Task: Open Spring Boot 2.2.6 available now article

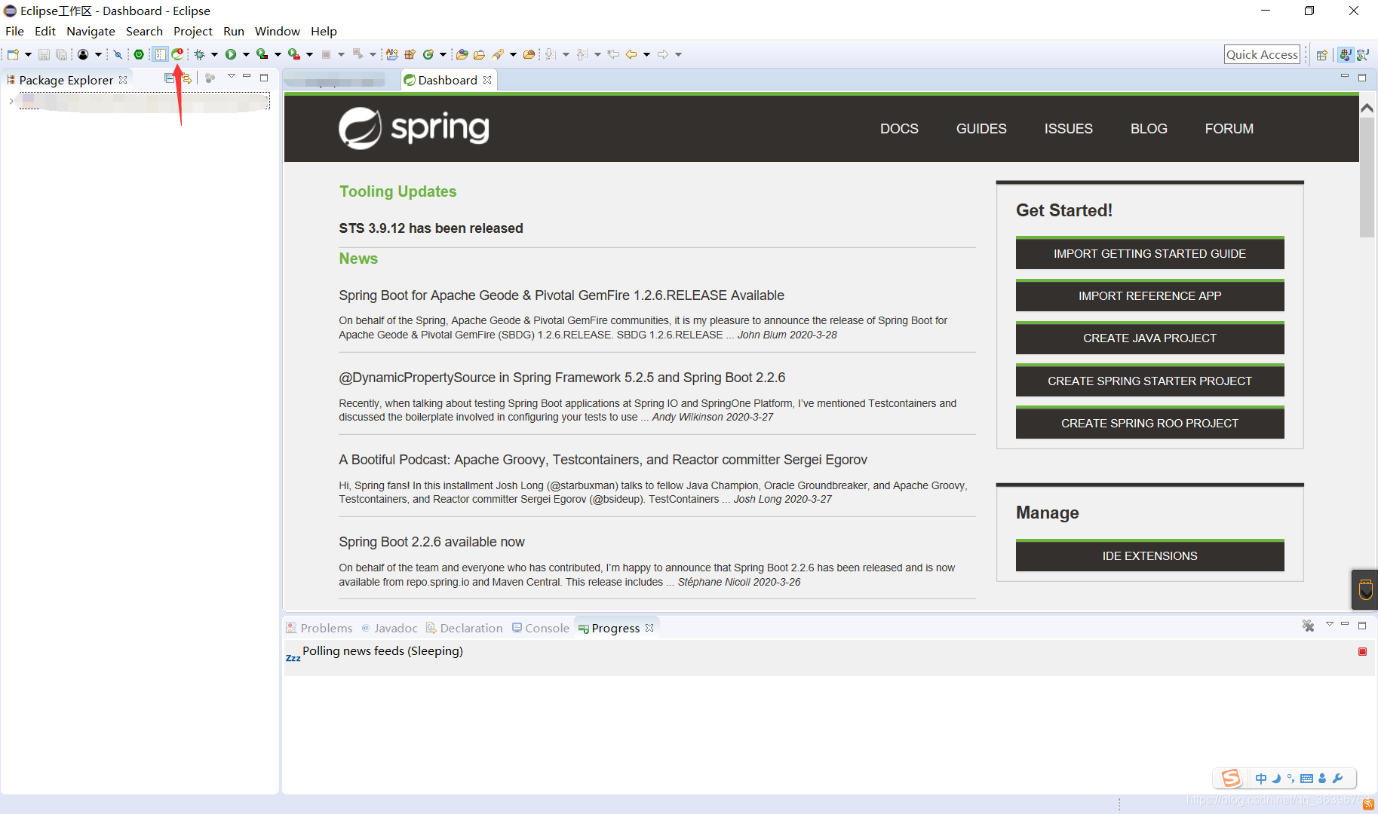Action: (431, 542)
